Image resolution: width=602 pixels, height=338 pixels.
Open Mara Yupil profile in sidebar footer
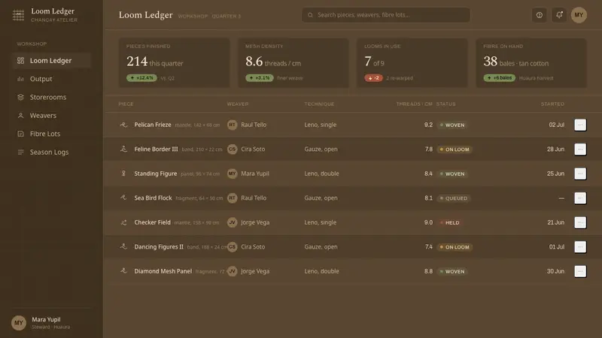coord(51,323)
